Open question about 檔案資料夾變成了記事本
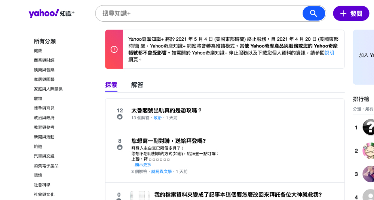Viewport: 374px width, 200px height. (x=238, y=195)
